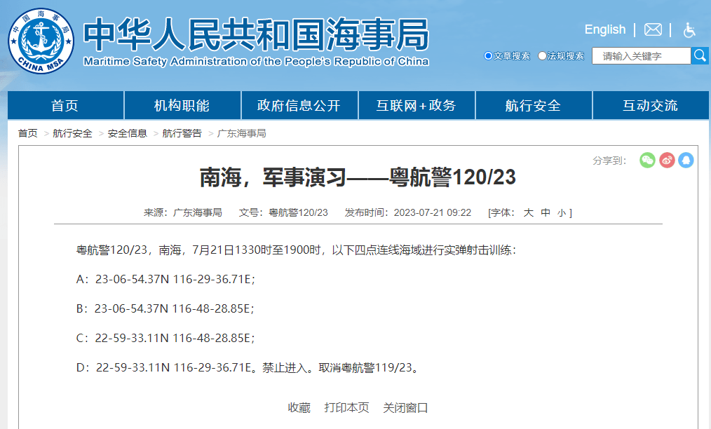Click the 关闭窗口 close window link
This screenshot has height=429, width=711.
[x=405, y=408]
